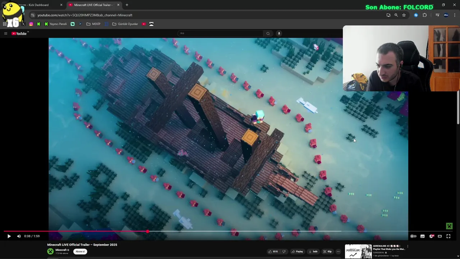Open the MEKİP bookmarks folder
The height and width of the screenshot is (259, 460).
point(93,24)
